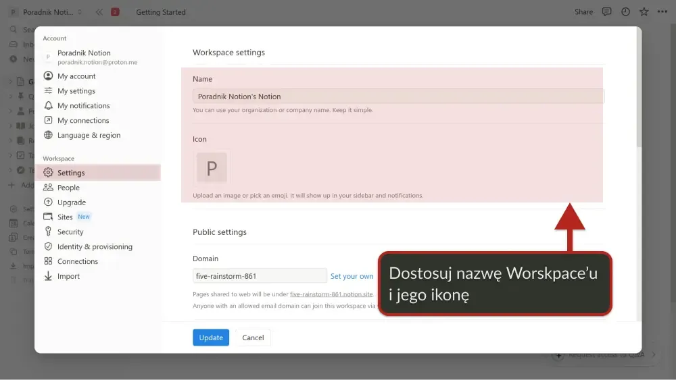Click the Settings gear icon
This screenshot has height=380, width=676.
coord(48,173)
